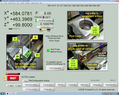Switch to Simple Run Ctl-Alt-1 screen
Screen dimensions: 119x95
click(31, 85)
